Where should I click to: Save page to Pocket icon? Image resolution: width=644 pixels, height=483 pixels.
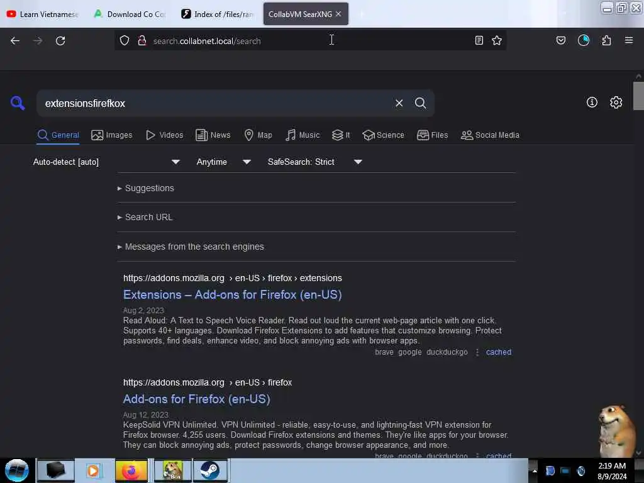click(561, 40)
